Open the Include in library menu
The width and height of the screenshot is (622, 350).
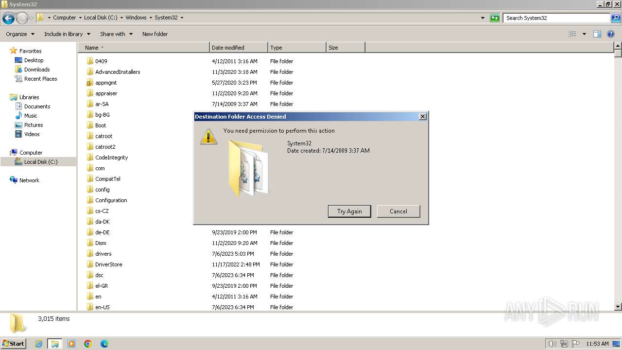click(67, 34)
